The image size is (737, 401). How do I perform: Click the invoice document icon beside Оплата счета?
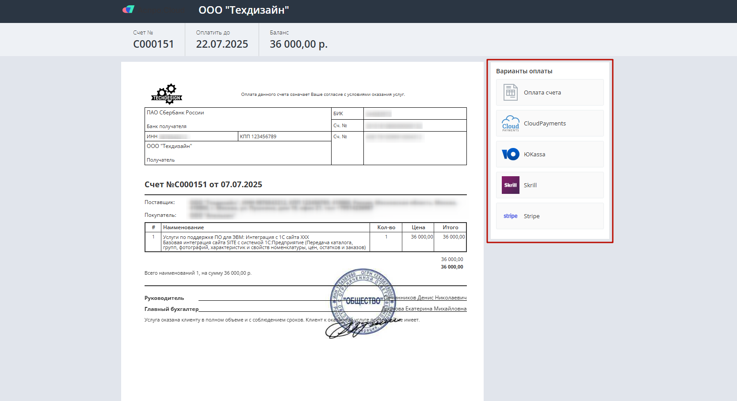click(x=510, y=92)
